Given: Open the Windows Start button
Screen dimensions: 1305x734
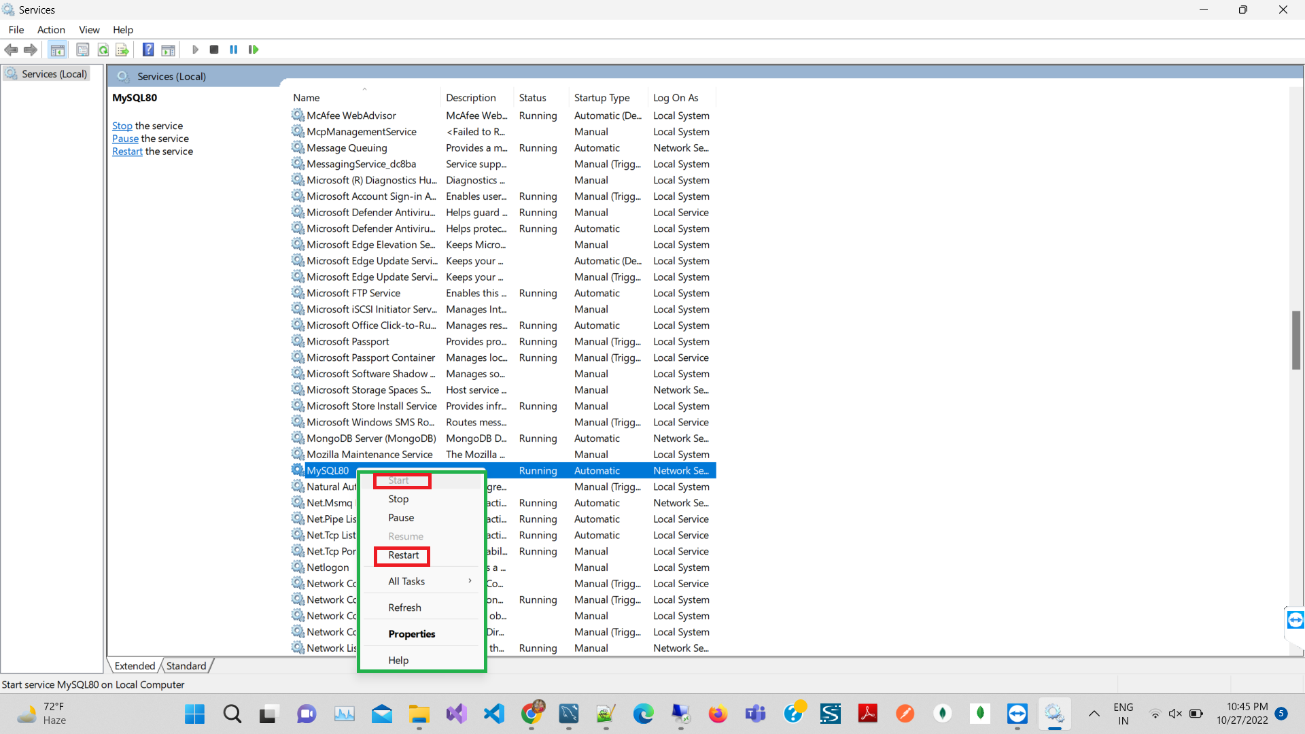Looking at the screenshot, I should coord(194,714).
